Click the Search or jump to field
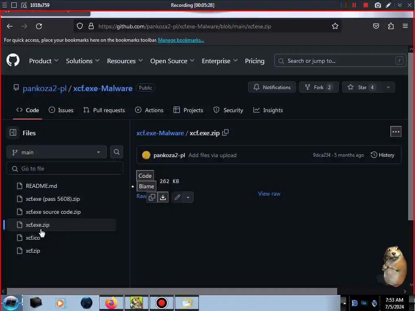This screenshot has height=311, width=415. click(340, 61)
